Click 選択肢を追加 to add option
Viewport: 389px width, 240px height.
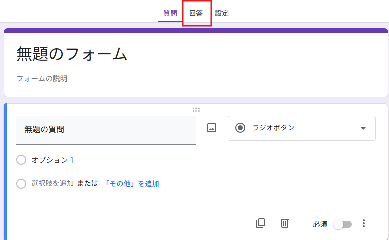coord(52,184)
